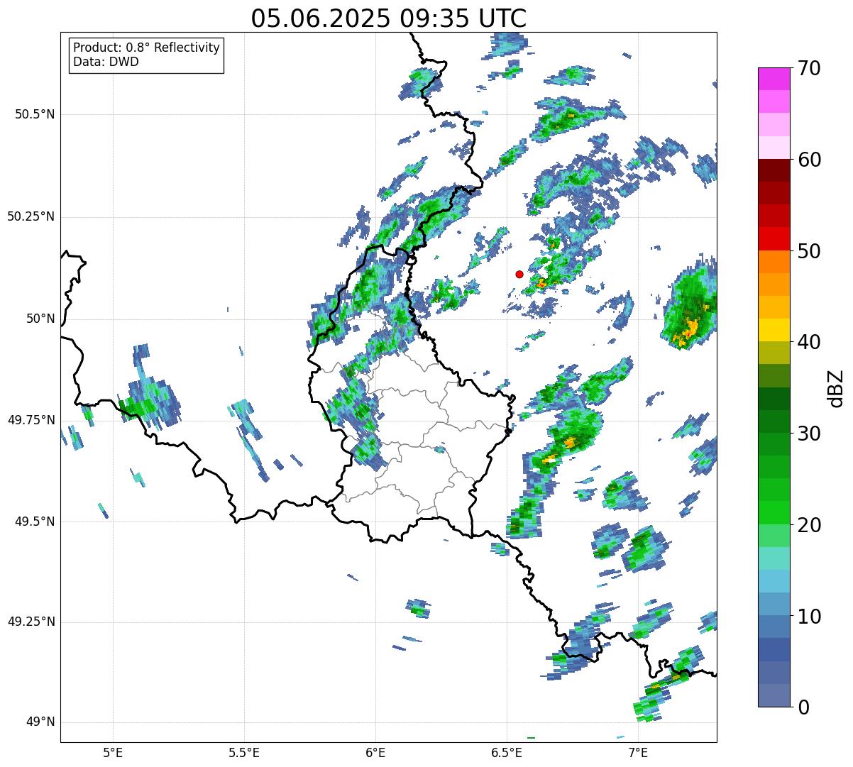Click the "50.25°N" latitude label
Screen dimensions: 853x767
[x=31, y=216]
